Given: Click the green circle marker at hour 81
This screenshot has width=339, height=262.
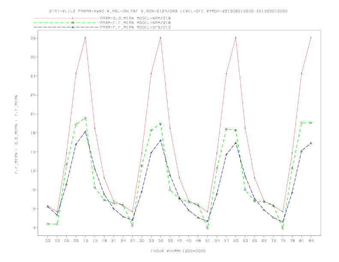Looking at the screenshot, I should [302, 123].
